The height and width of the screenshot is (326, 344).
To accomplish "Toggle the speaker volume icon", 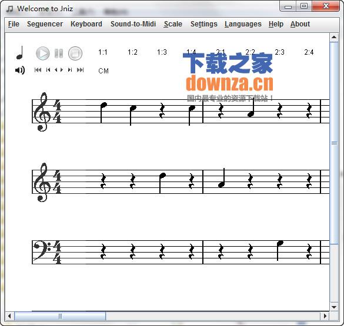I will (x=20, y=70).
